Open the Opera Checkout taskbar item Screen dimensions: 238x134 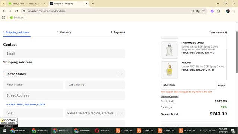[104, 131]
